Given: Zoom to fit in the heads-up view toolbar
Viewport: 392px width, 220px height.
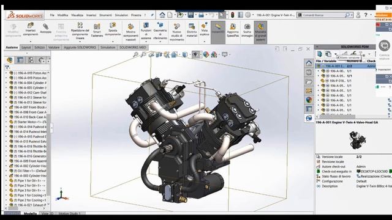Looking at the screenshot, I should [136, 54].
